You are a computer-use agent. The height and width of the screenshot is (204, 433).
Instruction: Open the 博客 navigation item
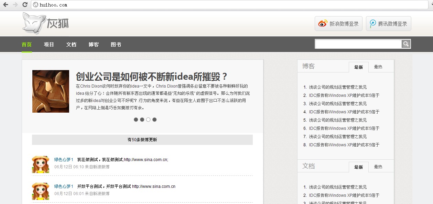tap(94, 45)
